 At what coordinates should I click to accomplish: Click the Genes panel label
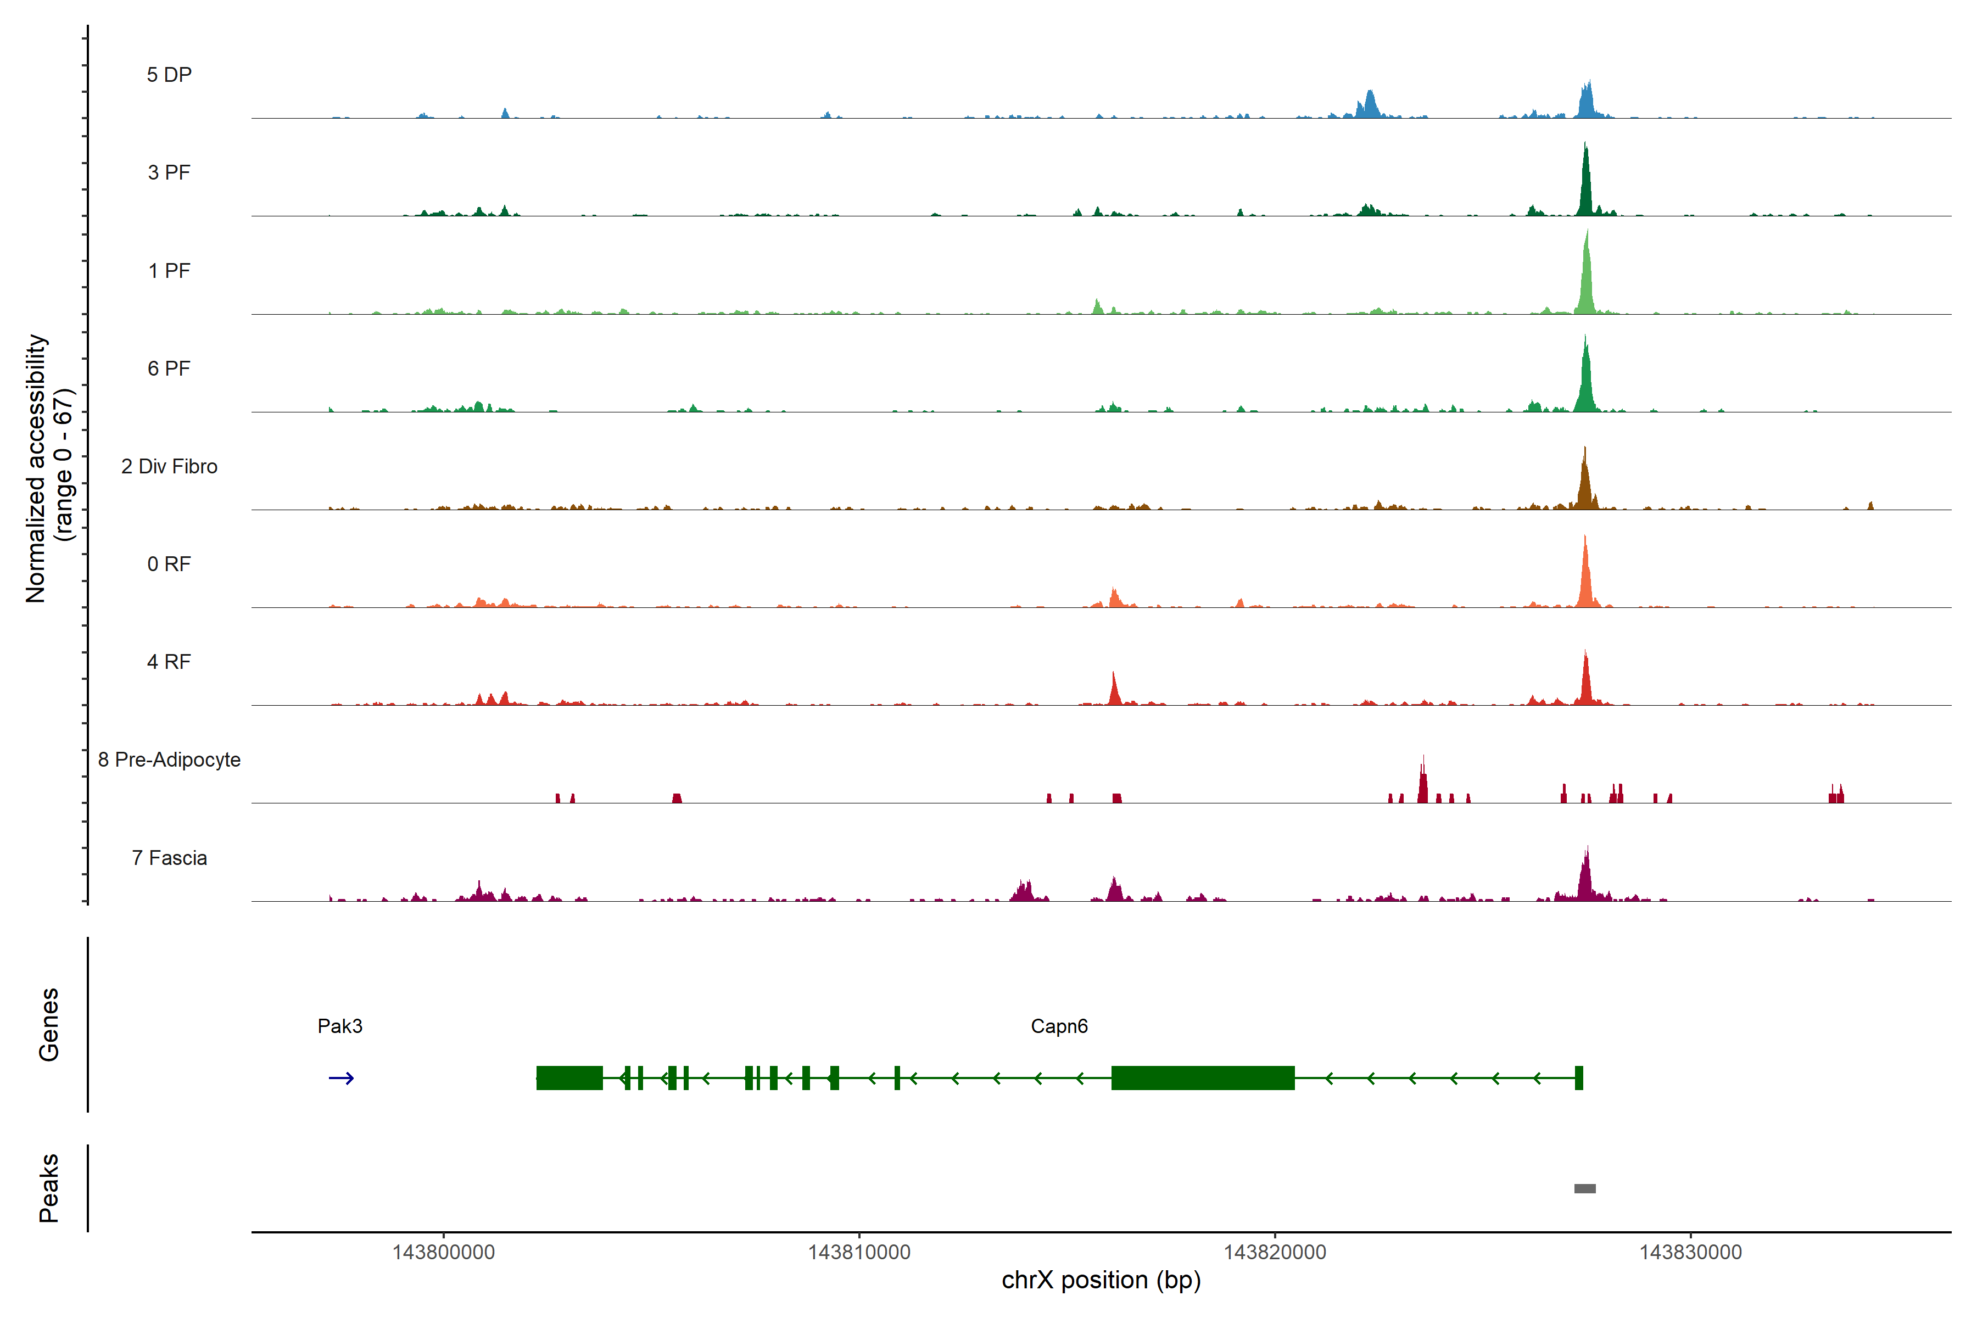(x=49, y=1025)
